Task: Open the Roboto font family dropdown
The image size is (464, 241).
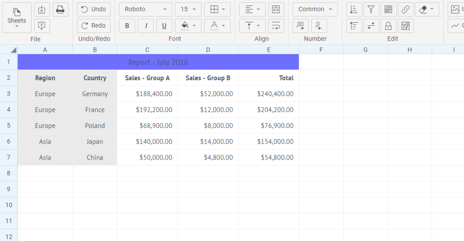Action: [146, 9]
